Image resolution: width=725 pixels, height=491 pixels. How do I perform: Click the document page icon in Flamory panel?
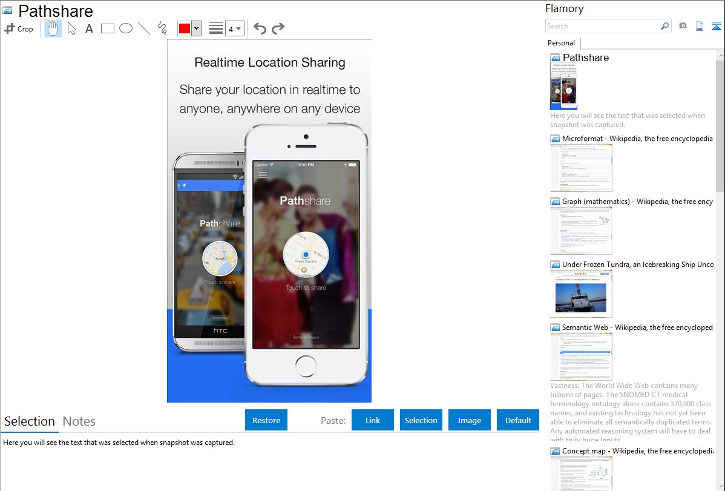pos(700,26)
